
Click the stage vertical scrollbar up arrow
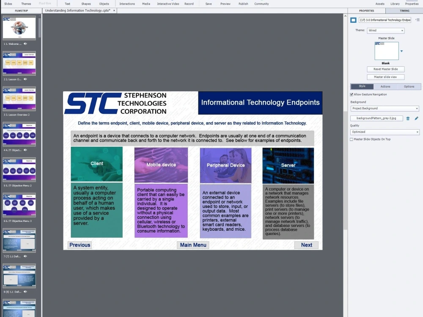[345, 16]
